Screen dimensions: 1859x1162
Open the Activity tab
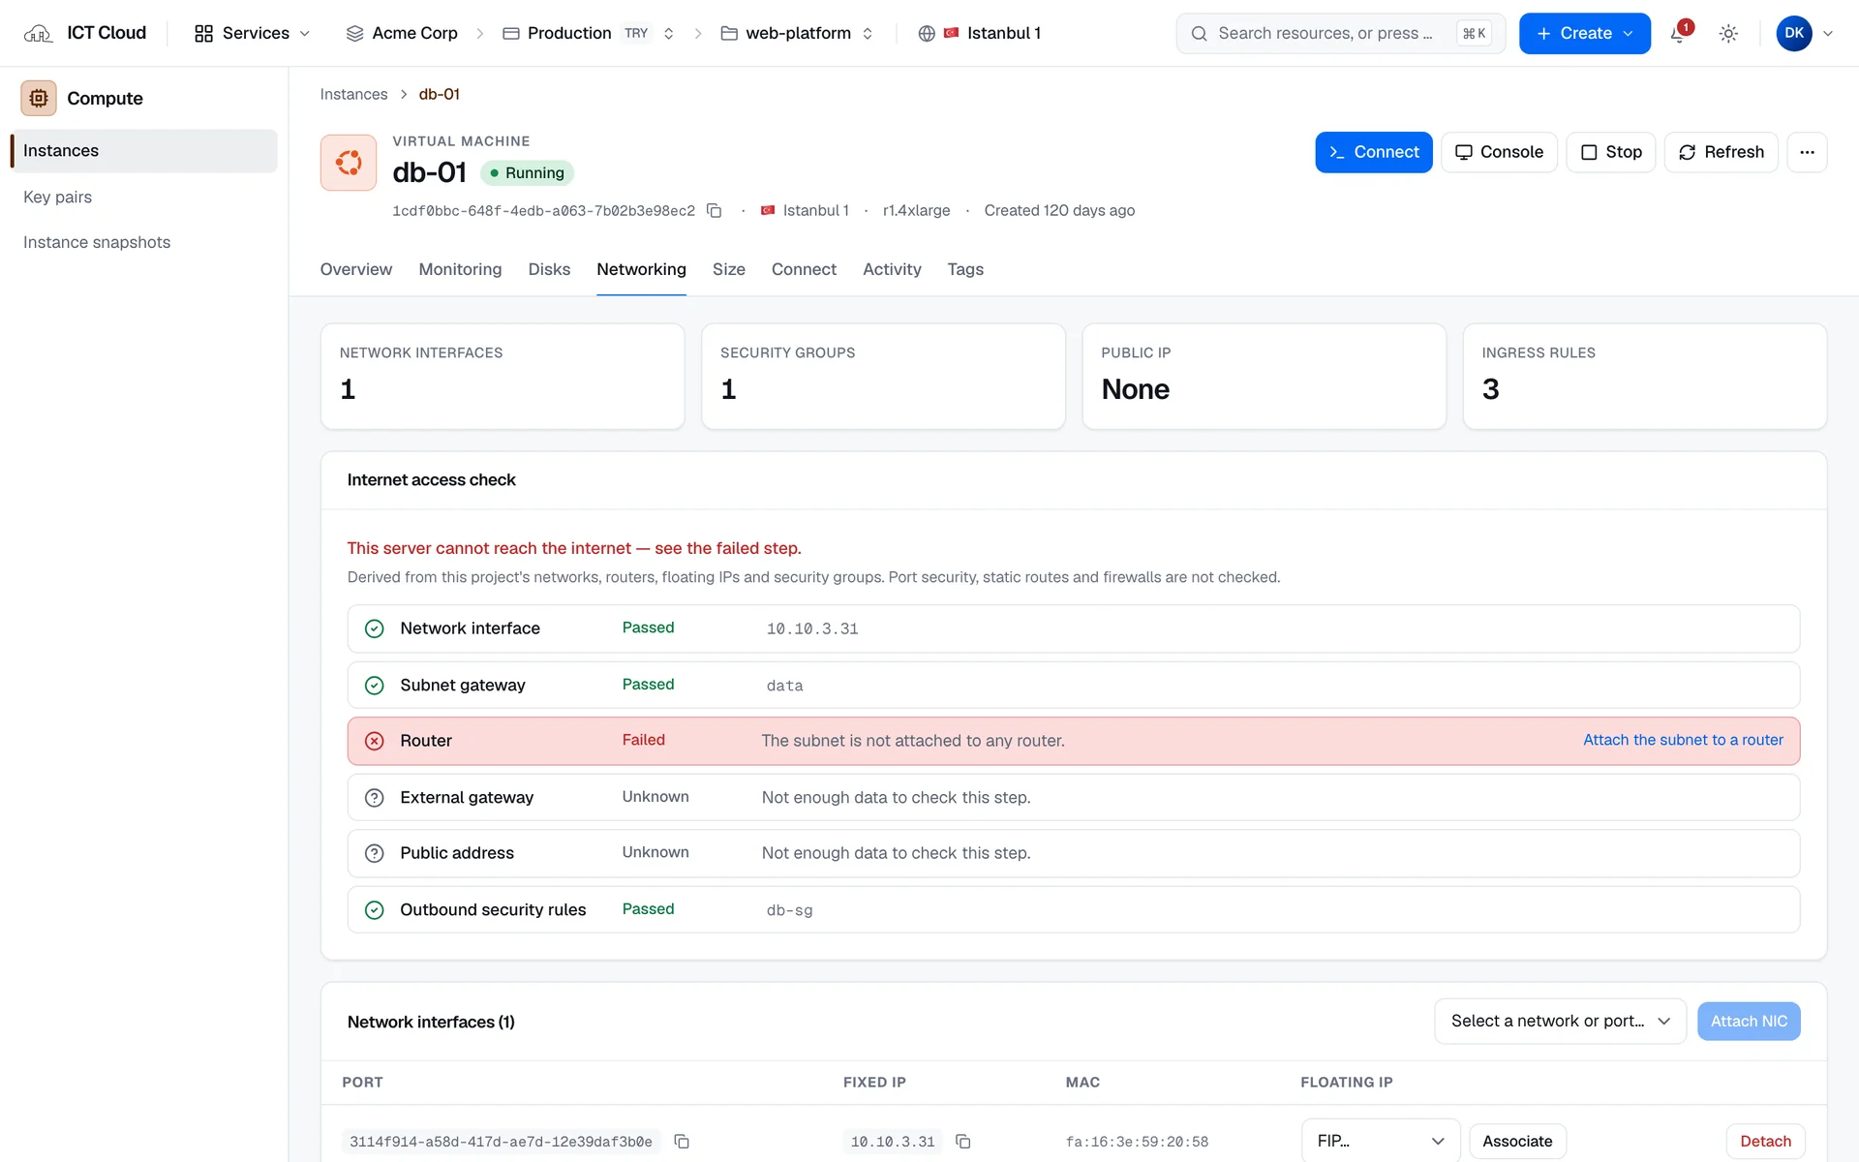(892, 269)
